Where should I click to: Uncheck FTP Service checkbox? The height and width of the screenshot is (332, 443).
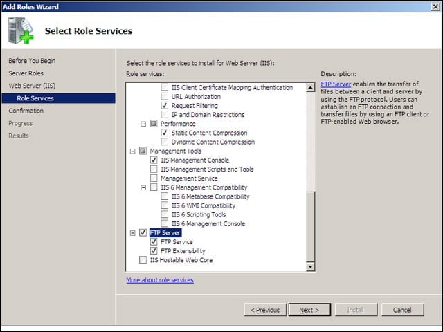(154, 241)
